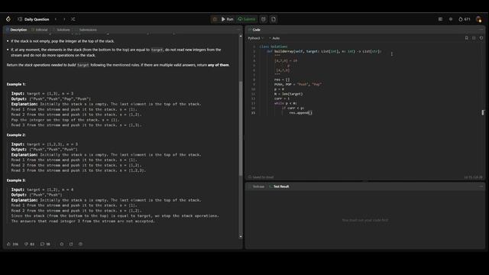The image size is (489, 275).
Task: Click the Example 3 heading
Action: [16, 180]
